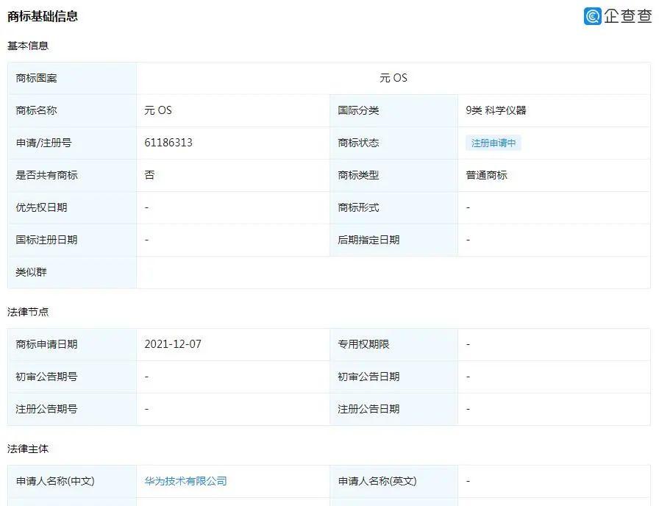
Task: Click the 专用权期限 label cell
Action: point(393,345)
